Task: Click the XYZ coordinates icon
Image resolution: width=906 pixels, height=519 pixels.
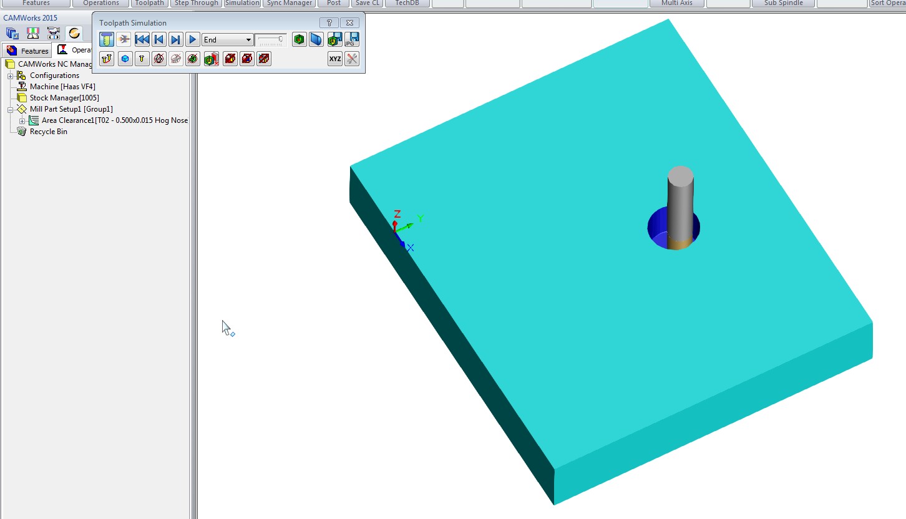Action: coord(335,59)
